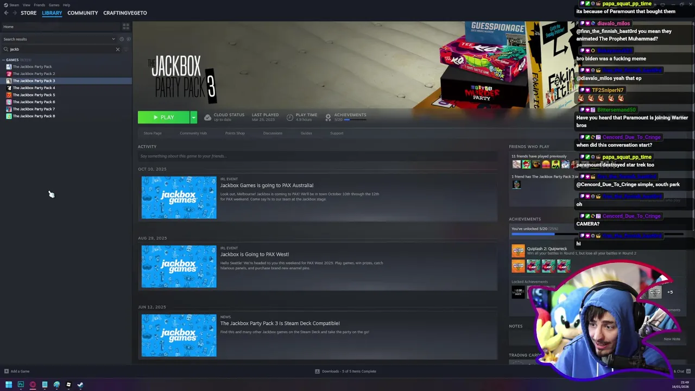Click the forward navigation arrow
The height and width of the screenshot is (391, 695).
point(14,12)
